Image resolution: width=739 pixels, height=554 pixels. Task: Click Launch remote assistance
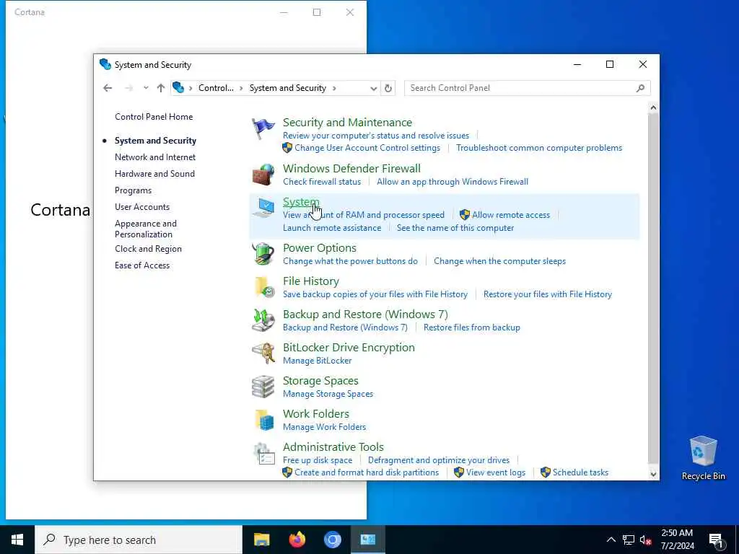pyautogui.click(x=332, y=228)
